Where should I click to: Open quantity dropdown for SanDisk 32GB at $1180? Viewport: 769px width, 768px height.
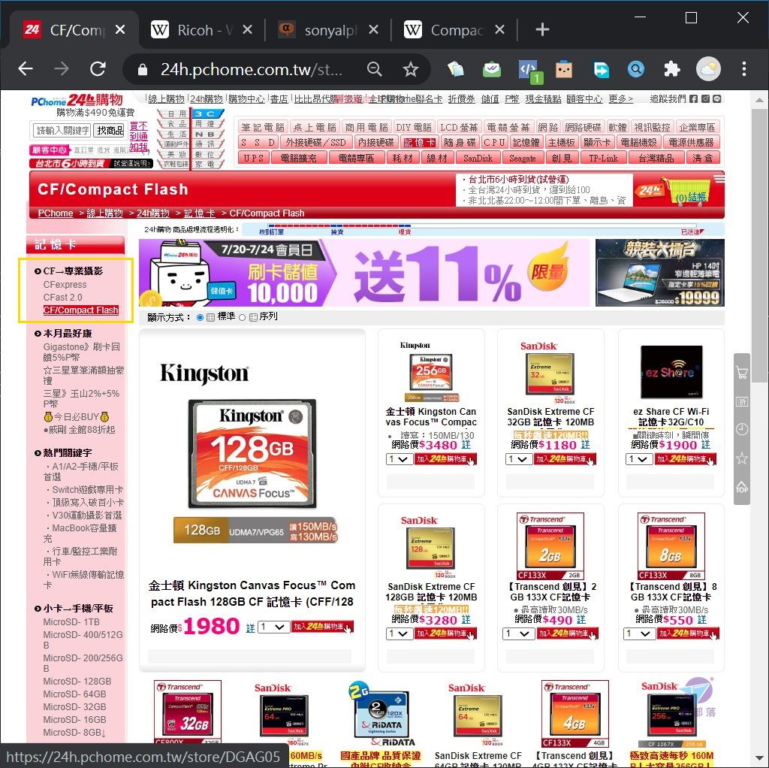click(x=519, y=459)
